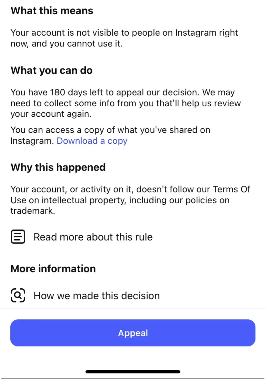The height and width of the screenshot is (379, 266).
Task: Open How we made this decision
Action: [96, 296]
